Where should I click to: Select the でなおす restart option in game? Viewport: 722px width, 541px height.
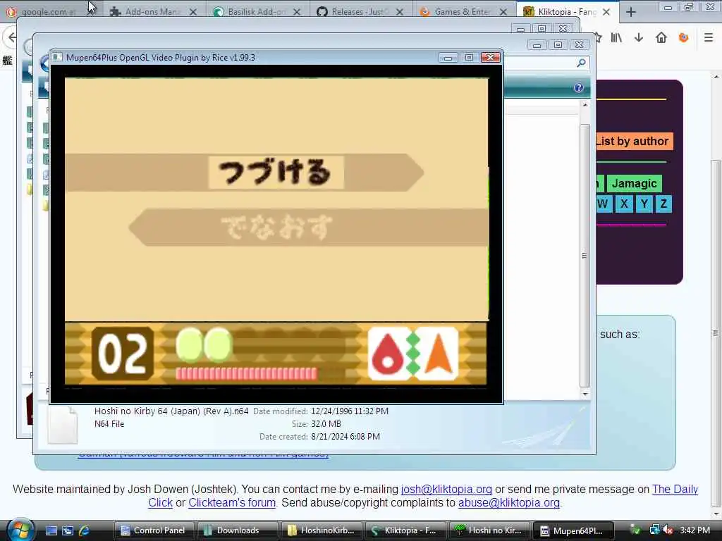coord(276,228)
